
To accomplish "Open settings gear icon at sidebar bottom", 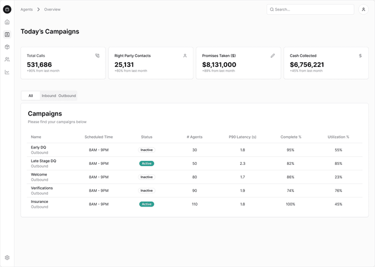I will tap(7, 258).
